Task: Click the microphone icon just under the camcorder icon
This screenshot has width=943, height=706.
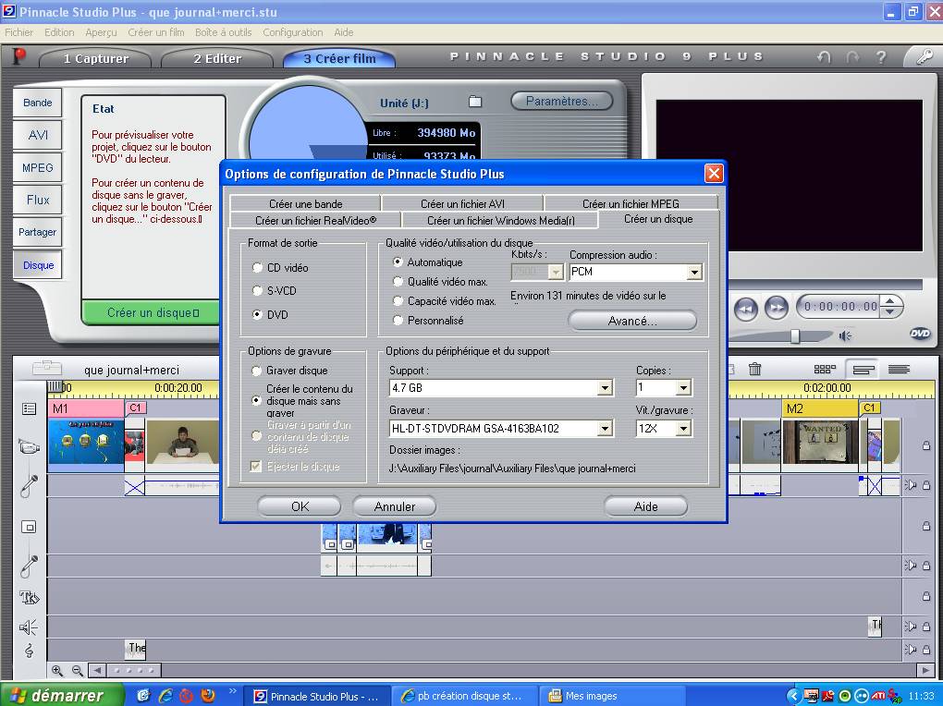Action: pos(29,486)
